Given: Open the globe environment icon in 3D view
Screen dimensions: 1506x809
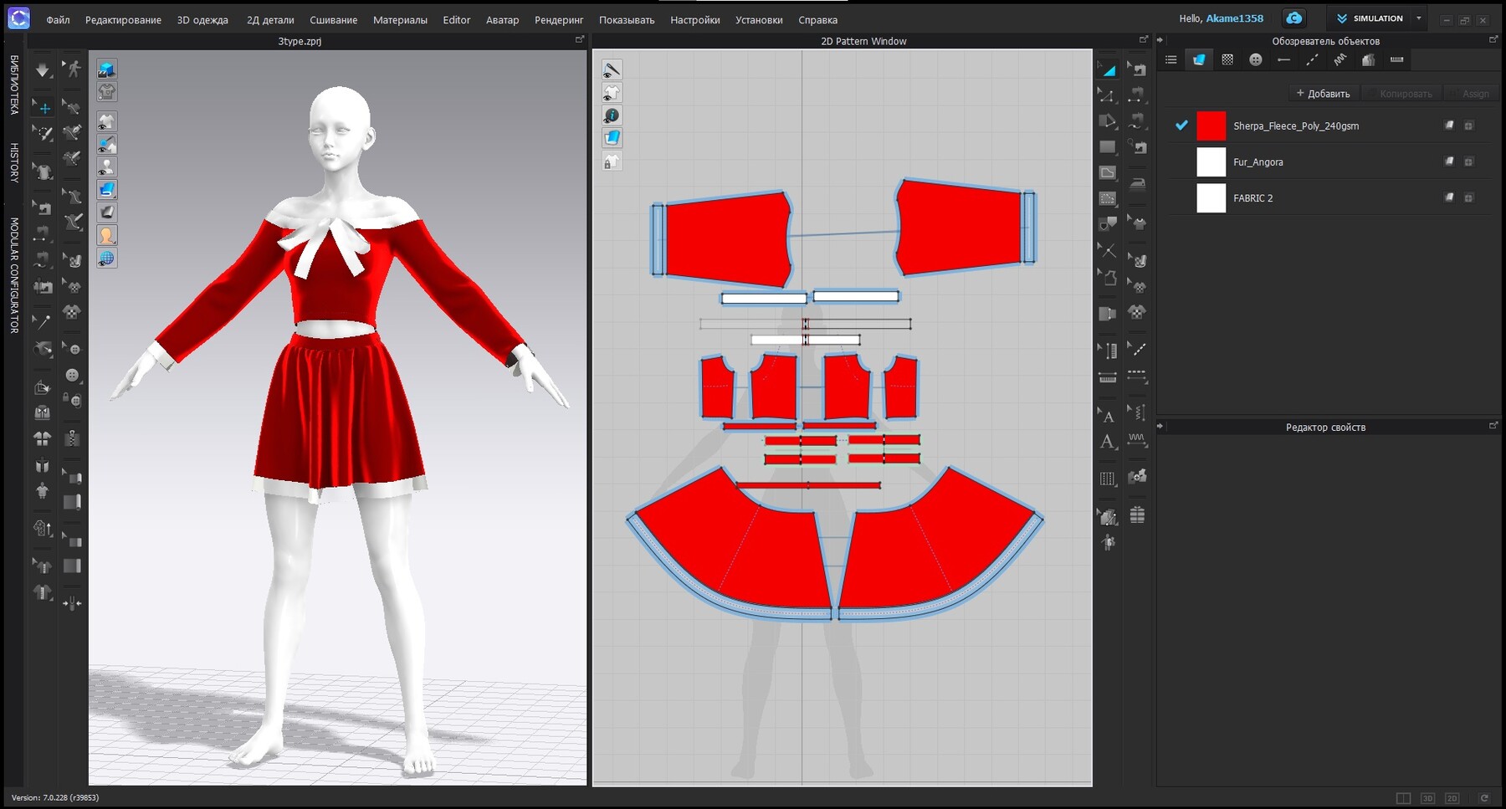Looking at the screenshot, I should pos(106,258).
